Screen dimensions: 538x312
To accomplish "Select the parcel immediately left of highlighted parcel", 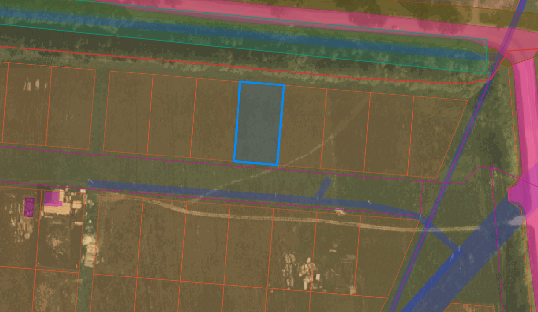I will pyautogui.click(x=215, y=120).
